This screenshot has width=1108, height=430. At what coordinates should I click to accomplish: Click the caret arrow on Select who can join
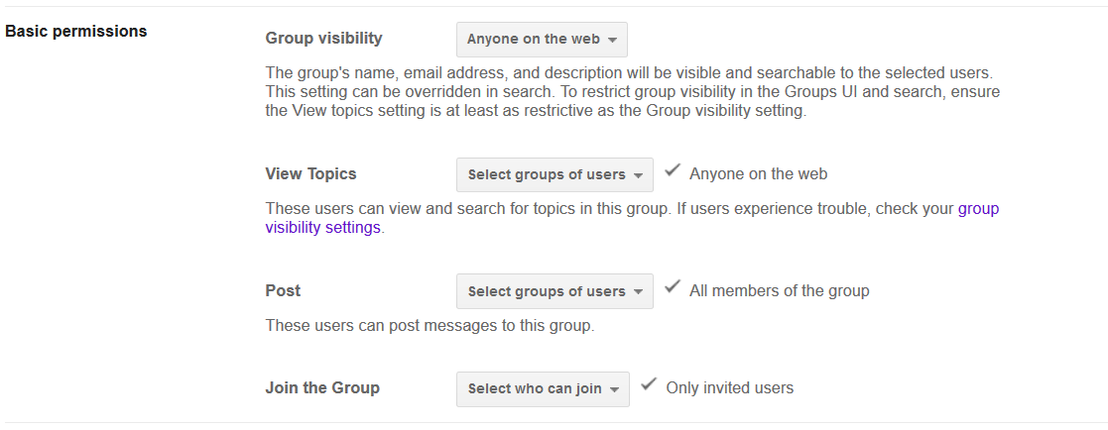coord(615,389)
